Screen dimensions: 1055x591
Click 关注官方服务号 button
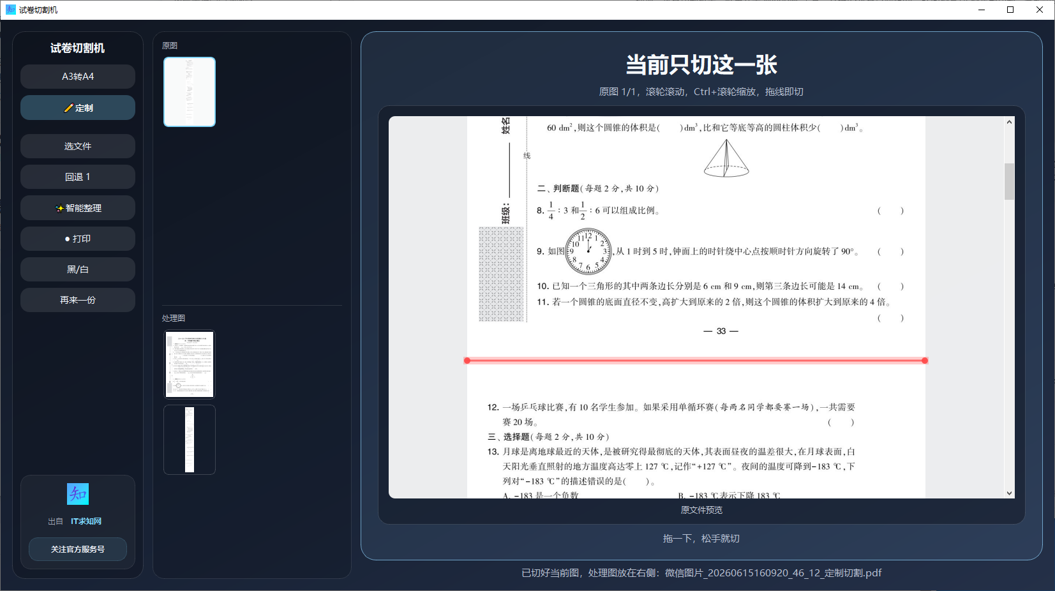pos(78,549)
